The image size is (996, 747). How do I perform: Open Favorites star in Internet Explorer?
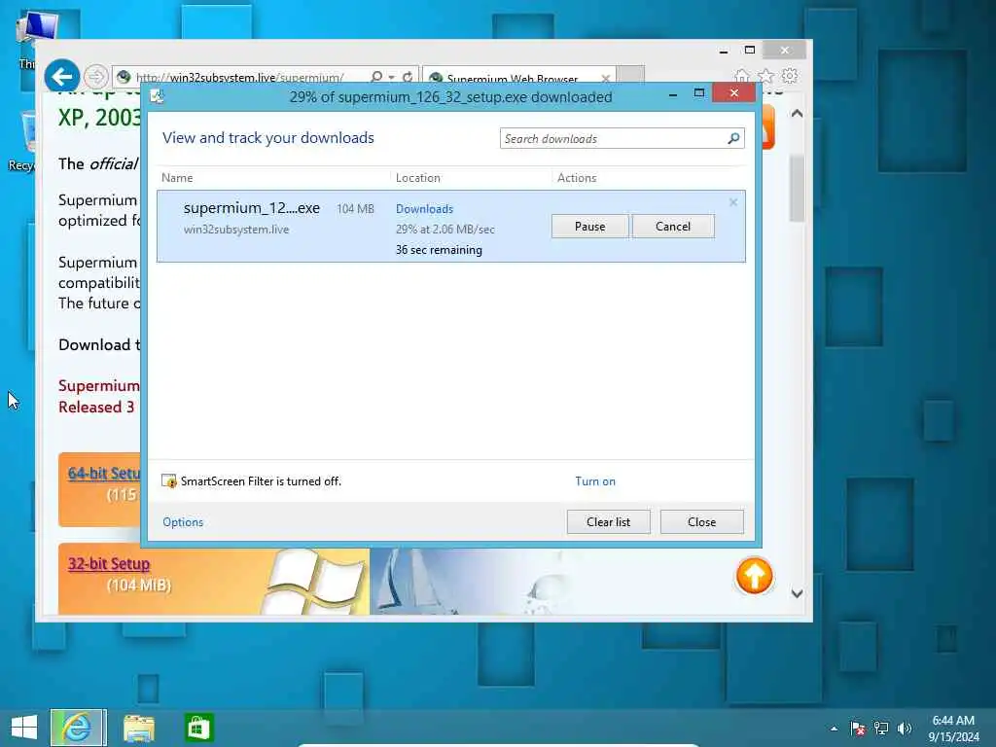coord(765,76)
